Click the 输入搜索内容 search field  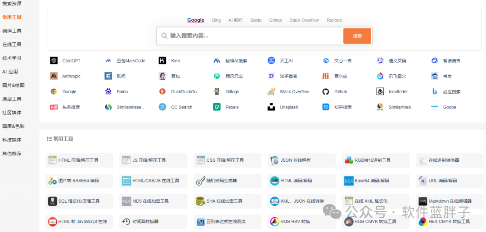coord(250,36)
